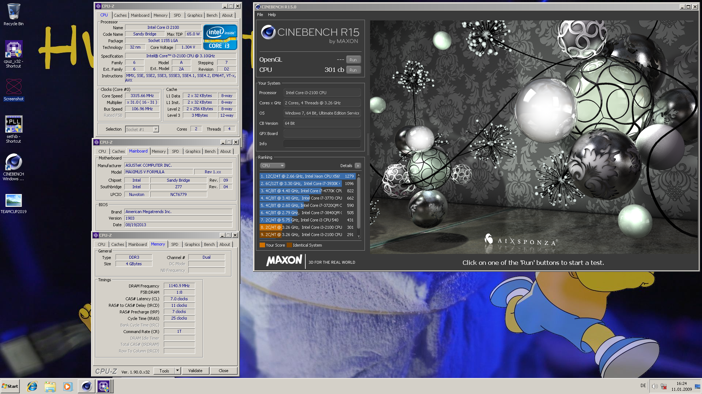
Task: Open SPD tab in Memory CPU-Z window
Action: pos(175,244)
